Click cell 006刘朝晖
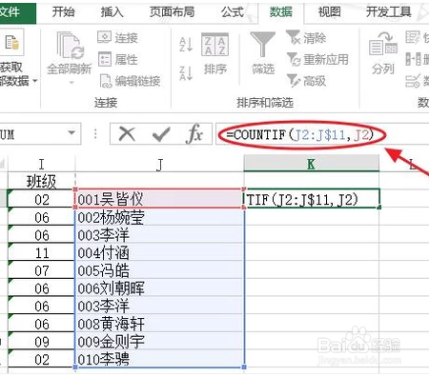 point(159,288)
